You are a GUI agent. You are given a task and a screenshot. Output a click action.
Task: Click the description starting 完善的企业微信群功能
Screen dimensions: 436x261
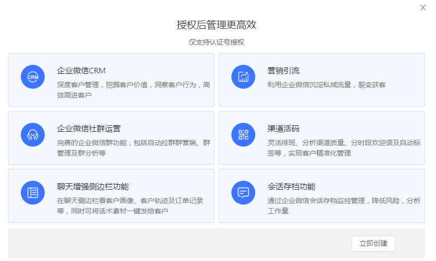pos(134,148)
